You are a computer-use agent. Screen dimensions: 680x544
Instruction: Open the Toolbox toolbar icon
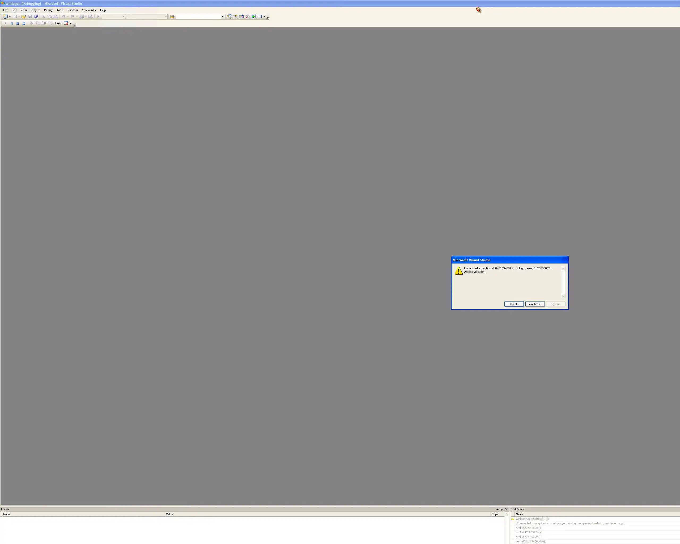248,16
